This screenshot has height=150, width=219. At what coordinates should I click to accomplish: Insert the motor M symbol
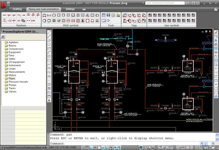[x=68, y=21]
